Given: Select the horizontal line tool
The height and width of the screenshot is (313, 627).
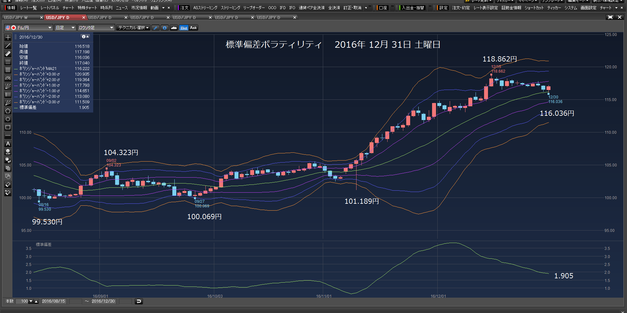Looking at the screenshot, I should click(x=8, y=135).
